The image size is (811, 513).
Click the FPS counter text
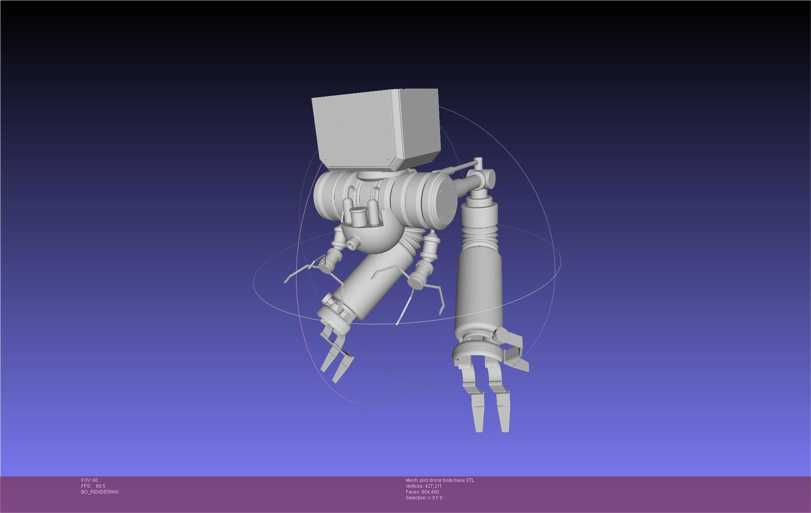click(x=93, y=486)
